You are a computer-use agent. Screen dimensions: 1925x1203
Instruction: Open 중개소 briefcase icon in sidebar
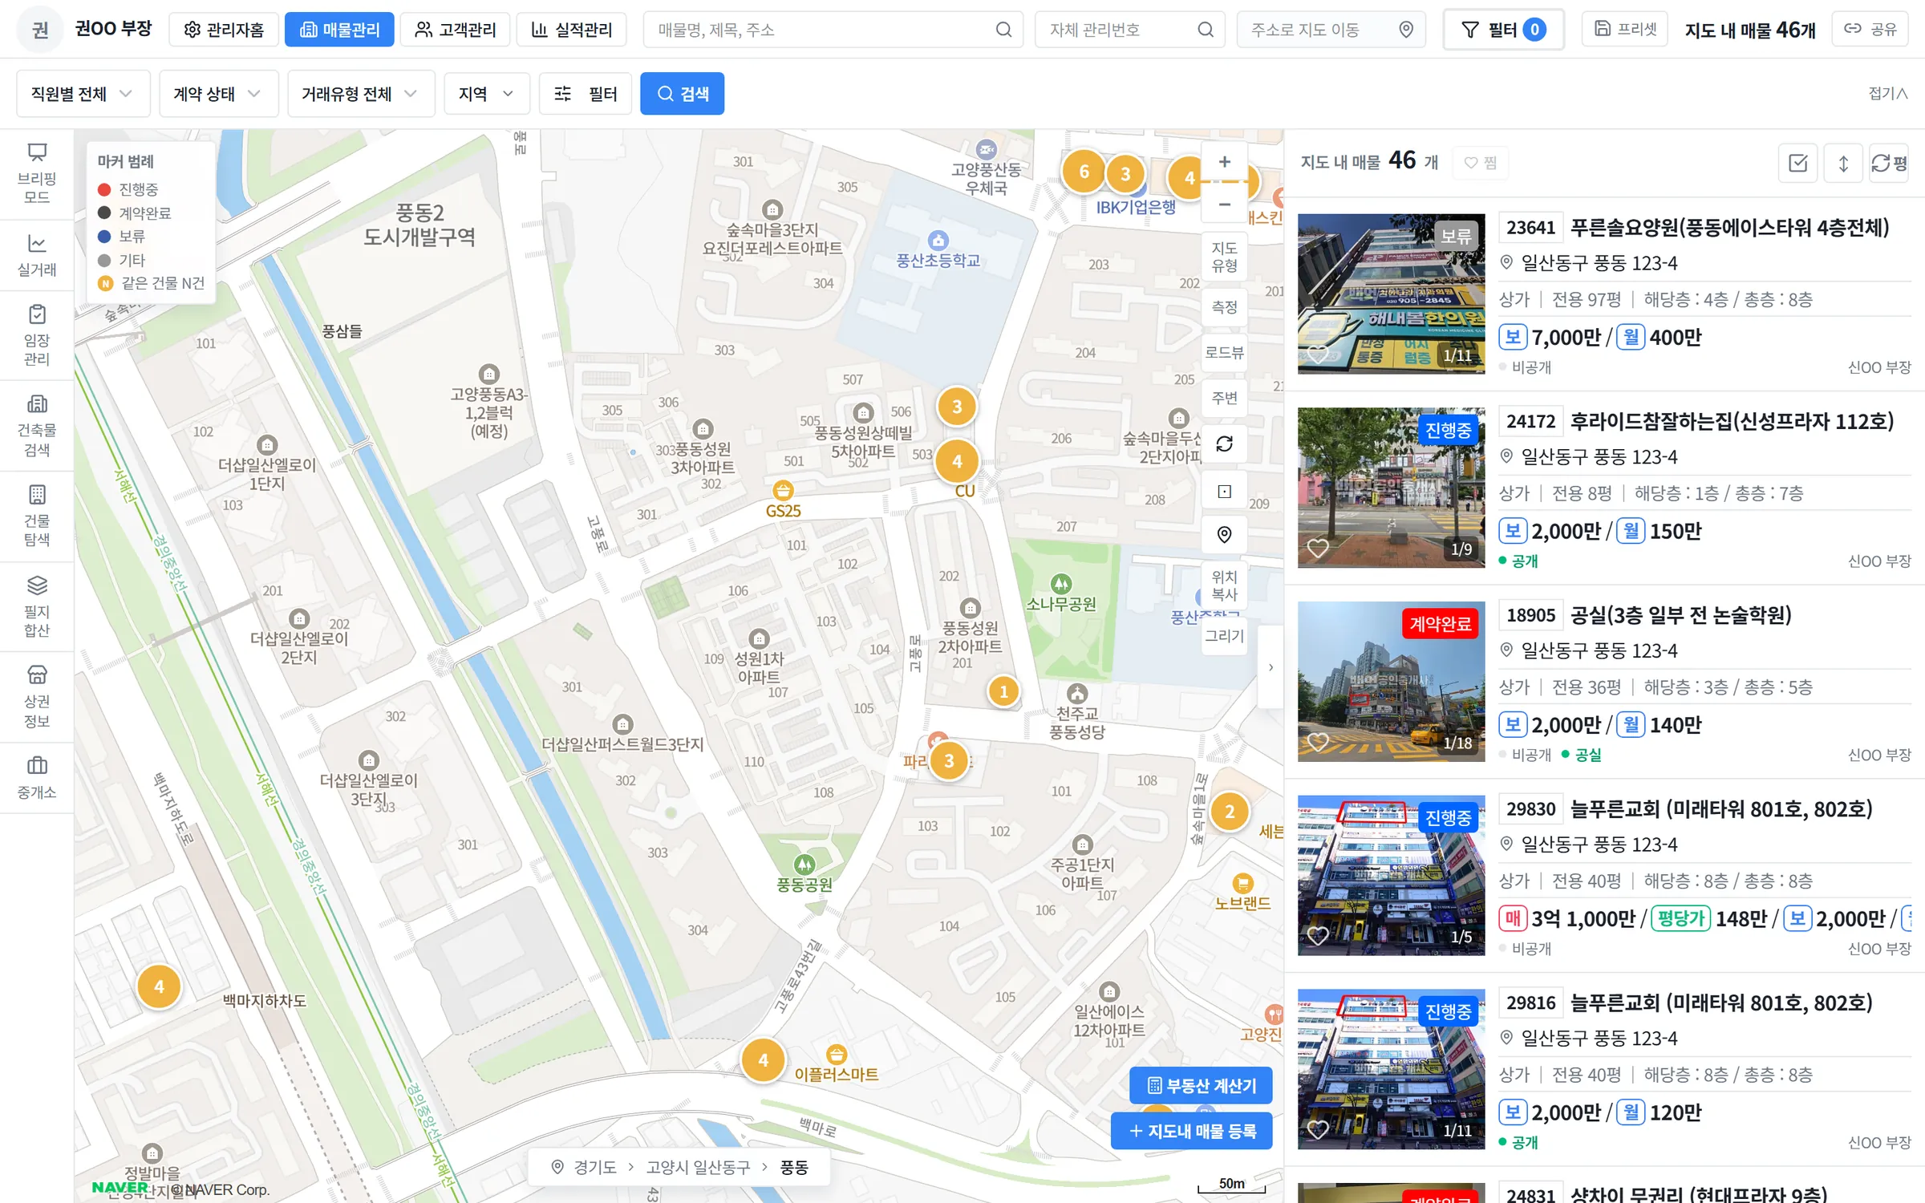37,776
